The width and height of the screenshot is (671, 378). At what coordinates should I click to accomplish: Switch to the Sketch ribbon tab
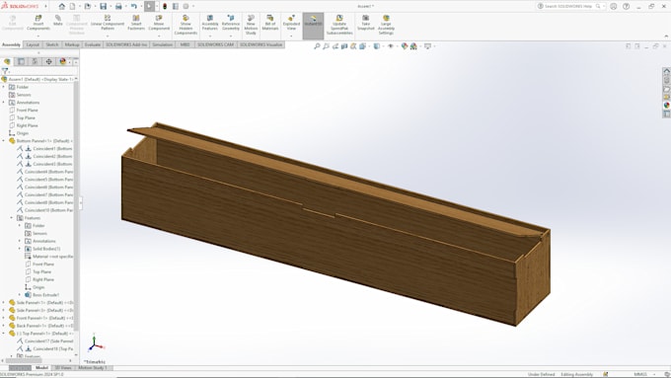[x=52, y=44]
